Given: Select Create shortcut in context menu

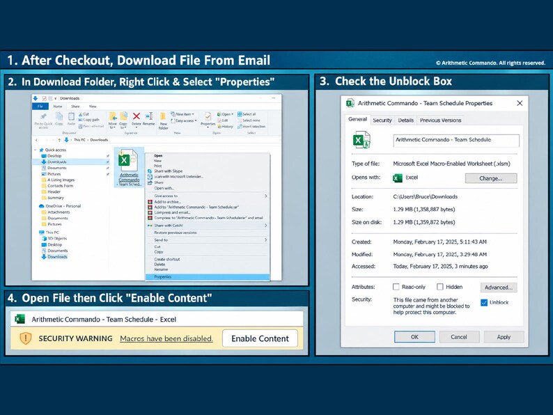Looking at the screenshot, I should click(x=167, y=260).
